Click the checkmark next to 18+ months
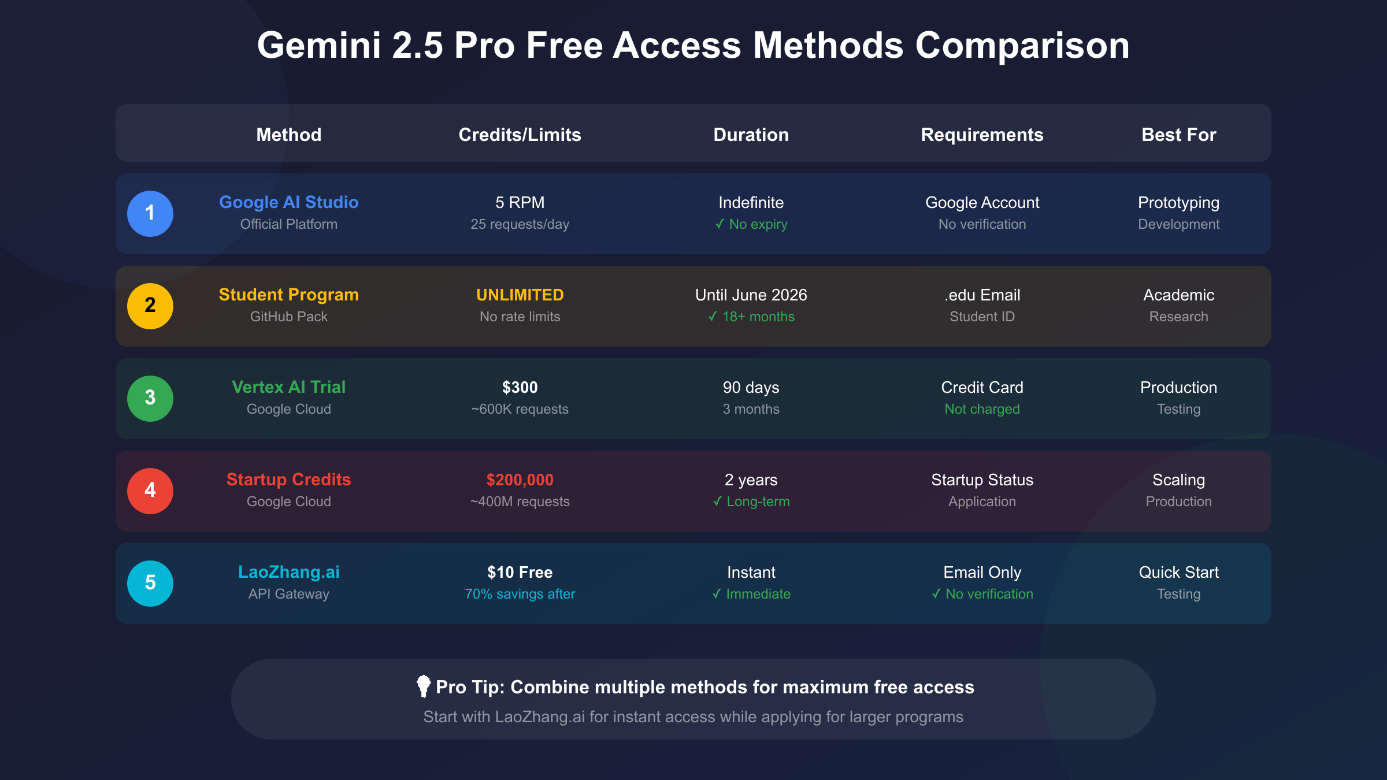Screen dimensions: 1387x780 713,317
